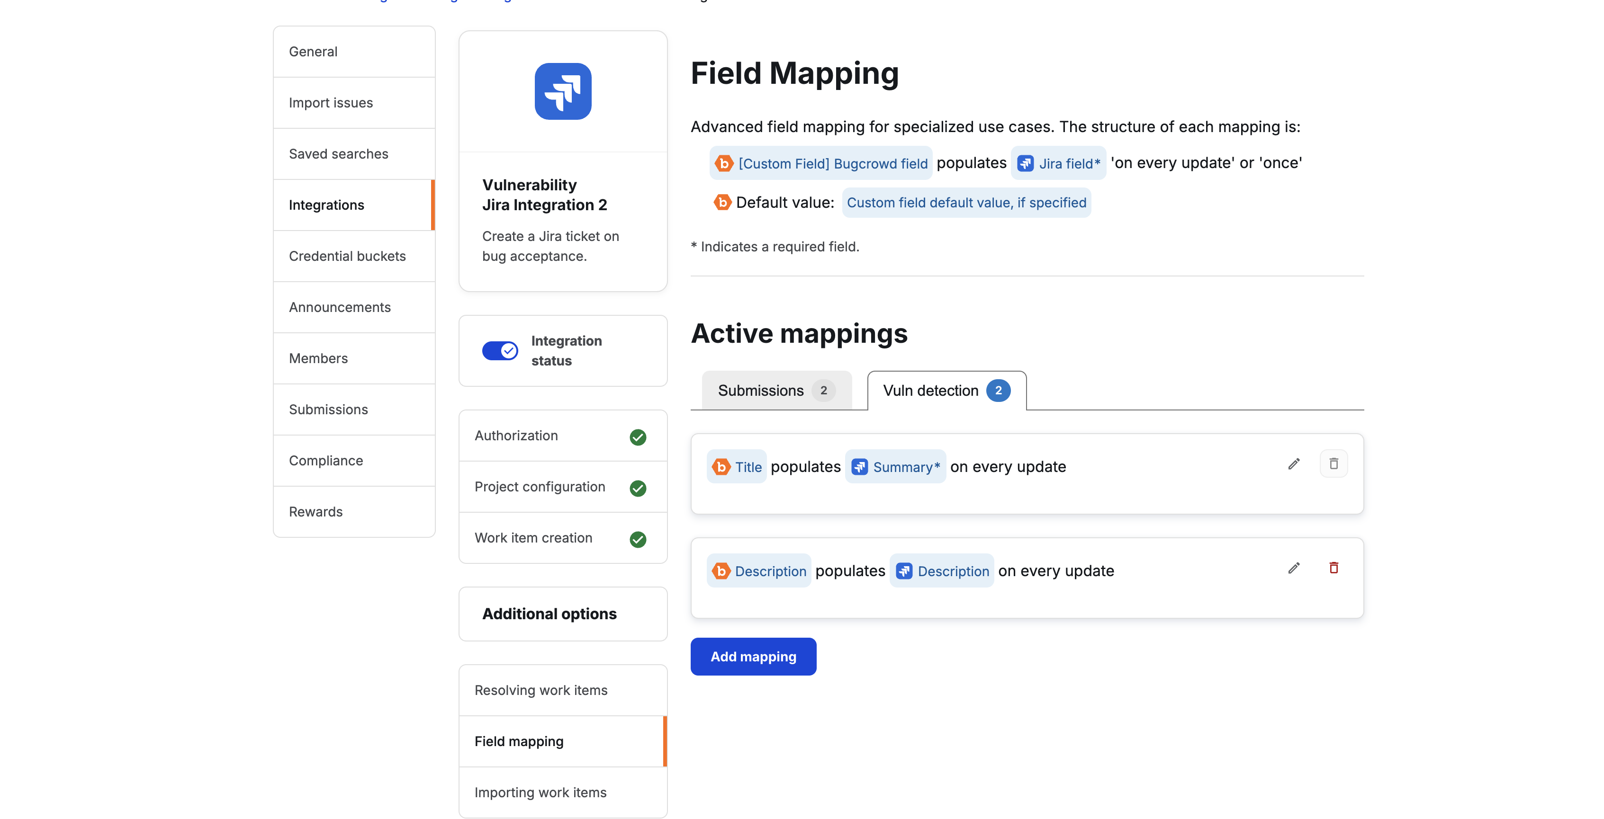Open Saved searches in sidebar
1604x819 pixels.
coord(354,154)
